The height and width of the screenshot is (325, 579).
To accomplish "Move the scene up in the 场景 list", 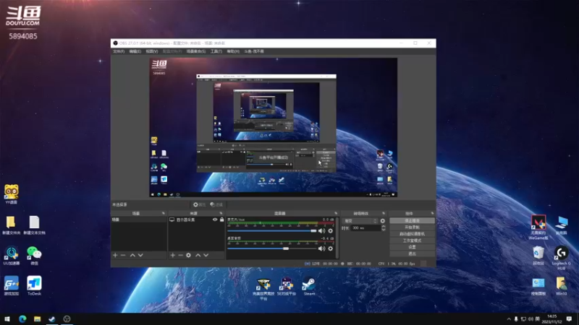I will [x=132, y=255].
